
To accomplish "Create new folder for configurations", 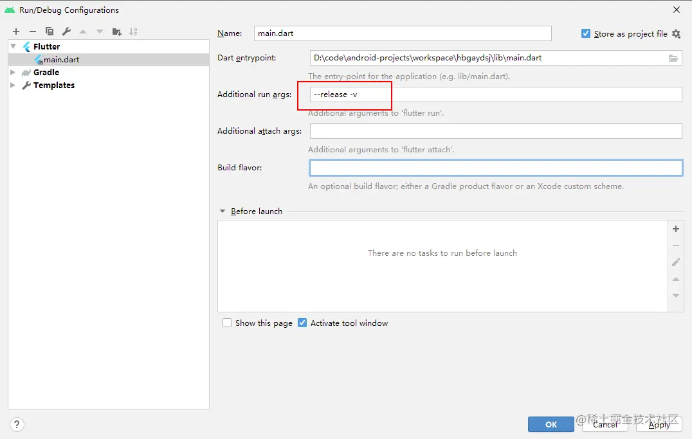I will pos(116,31).
